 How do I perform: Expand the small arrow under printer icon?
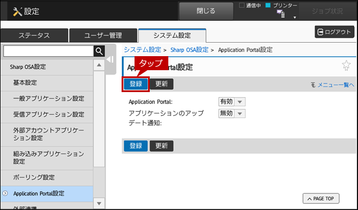pos(295,17)
